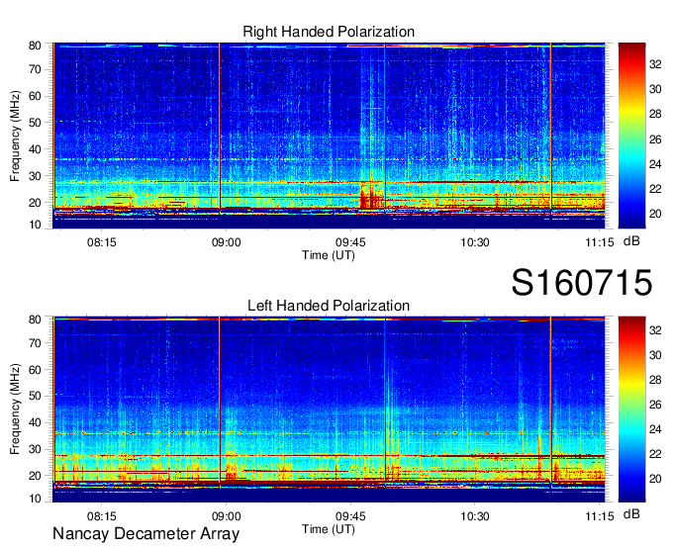The width and height of the screenshot is (673, 546).
Task: Click the 26 dB label on top color bar
Action: pos(655,139)
